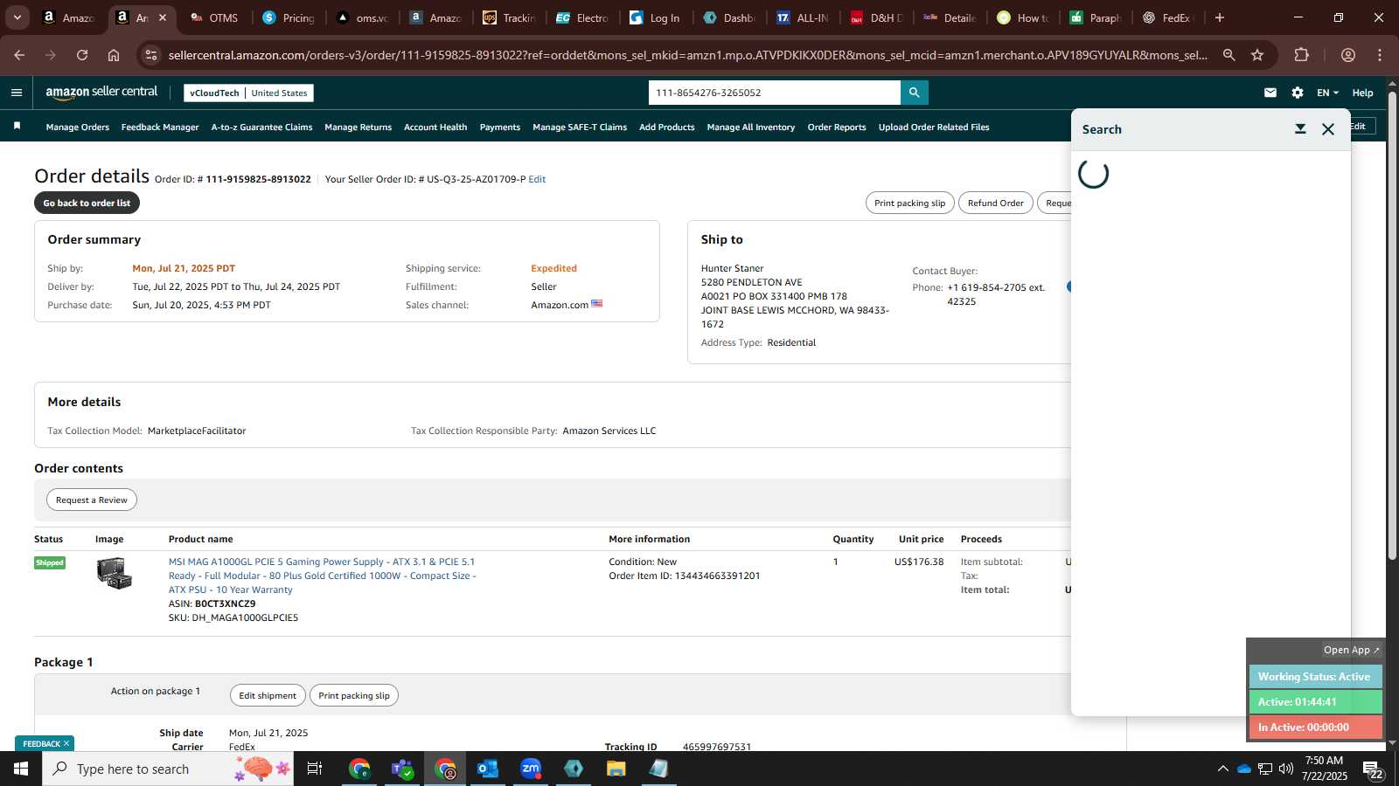Viewport: 1399px width, 786px height.
Task: Open the Seller Central hamburger menu
Action: (16, 93)
